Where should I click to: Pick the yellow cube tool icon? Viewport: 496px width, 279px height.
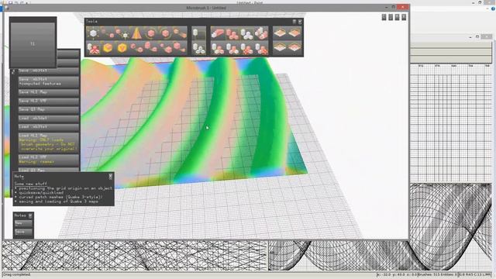(108, 48)
